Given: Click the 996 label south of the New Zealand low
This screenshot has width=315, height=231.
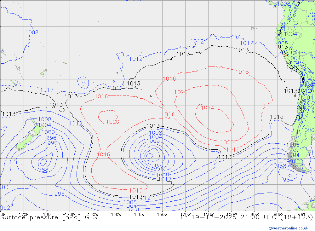Looking at the screenshot, I should tap(59, 194).
